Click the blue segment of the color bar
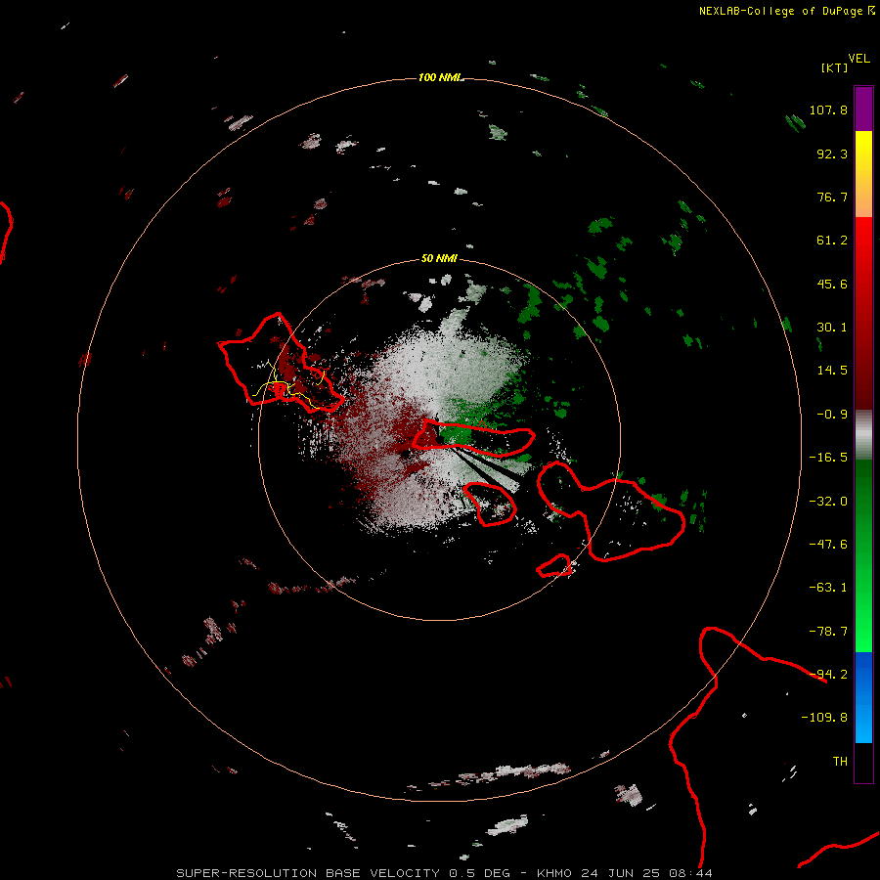Viewport: 880px width, 880px height. [863, 697]
